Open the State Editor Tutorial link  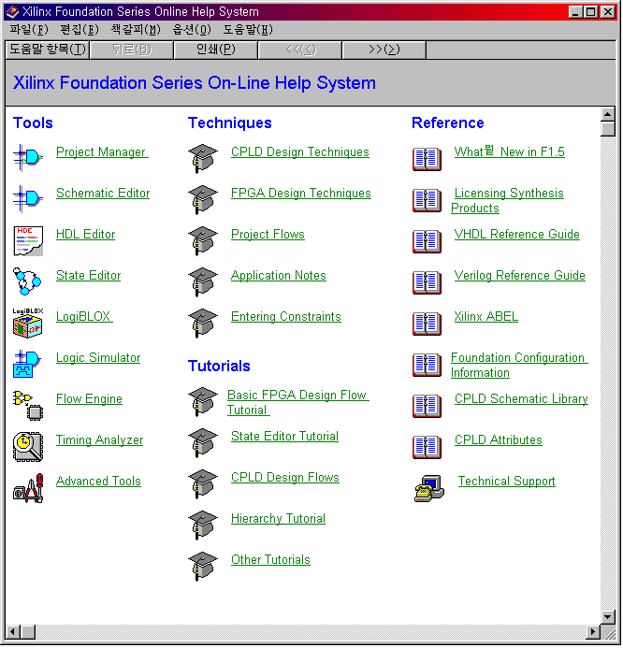[284, 436]
